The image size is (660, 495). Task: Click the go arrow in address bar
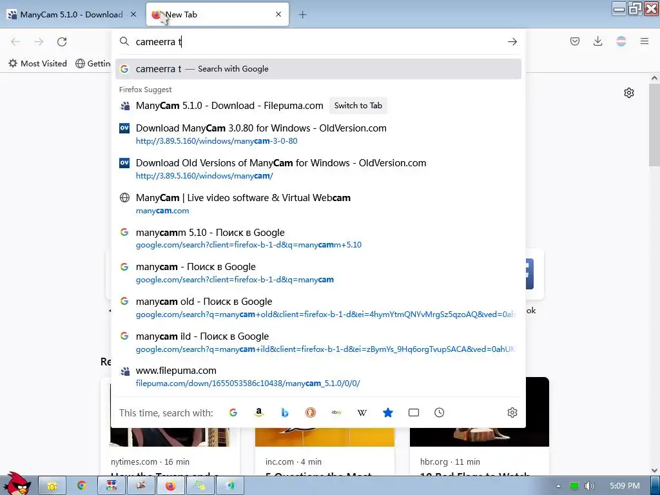tap(512, 42)
